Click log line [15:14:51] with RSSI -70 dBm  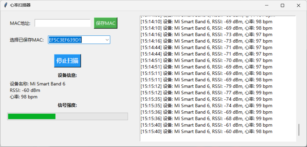tap(206, 60)
